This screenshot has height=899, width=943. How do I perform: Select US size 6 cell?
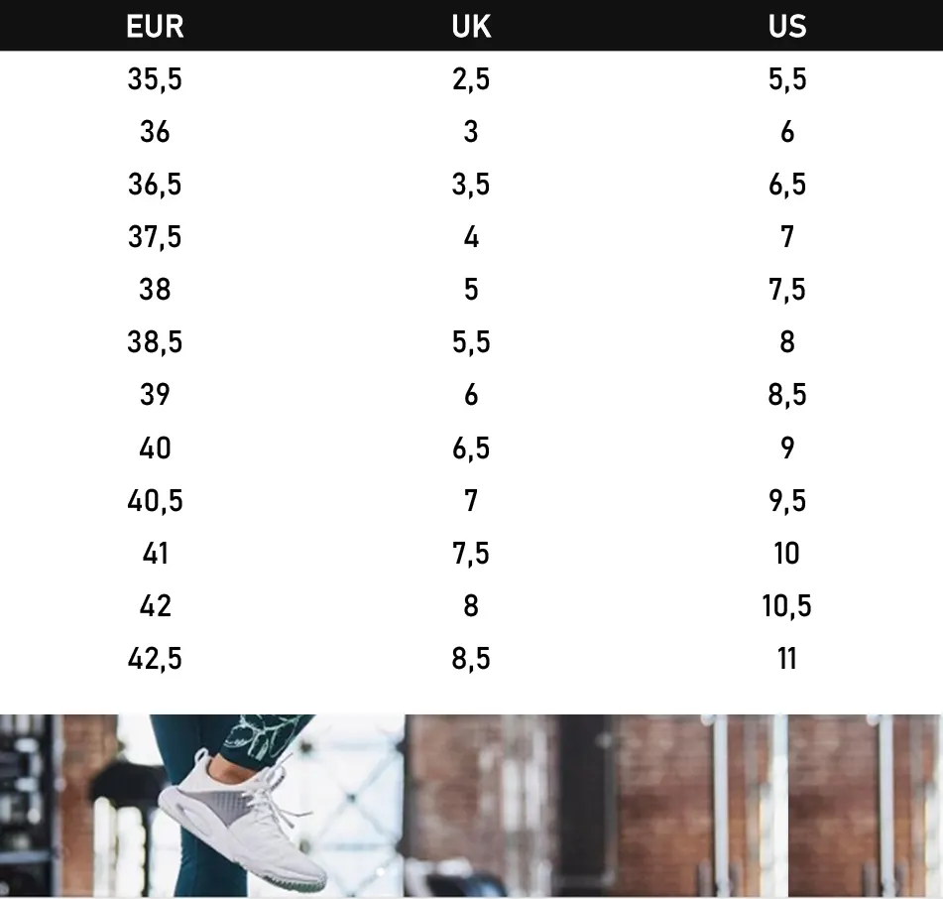[787, 132]
